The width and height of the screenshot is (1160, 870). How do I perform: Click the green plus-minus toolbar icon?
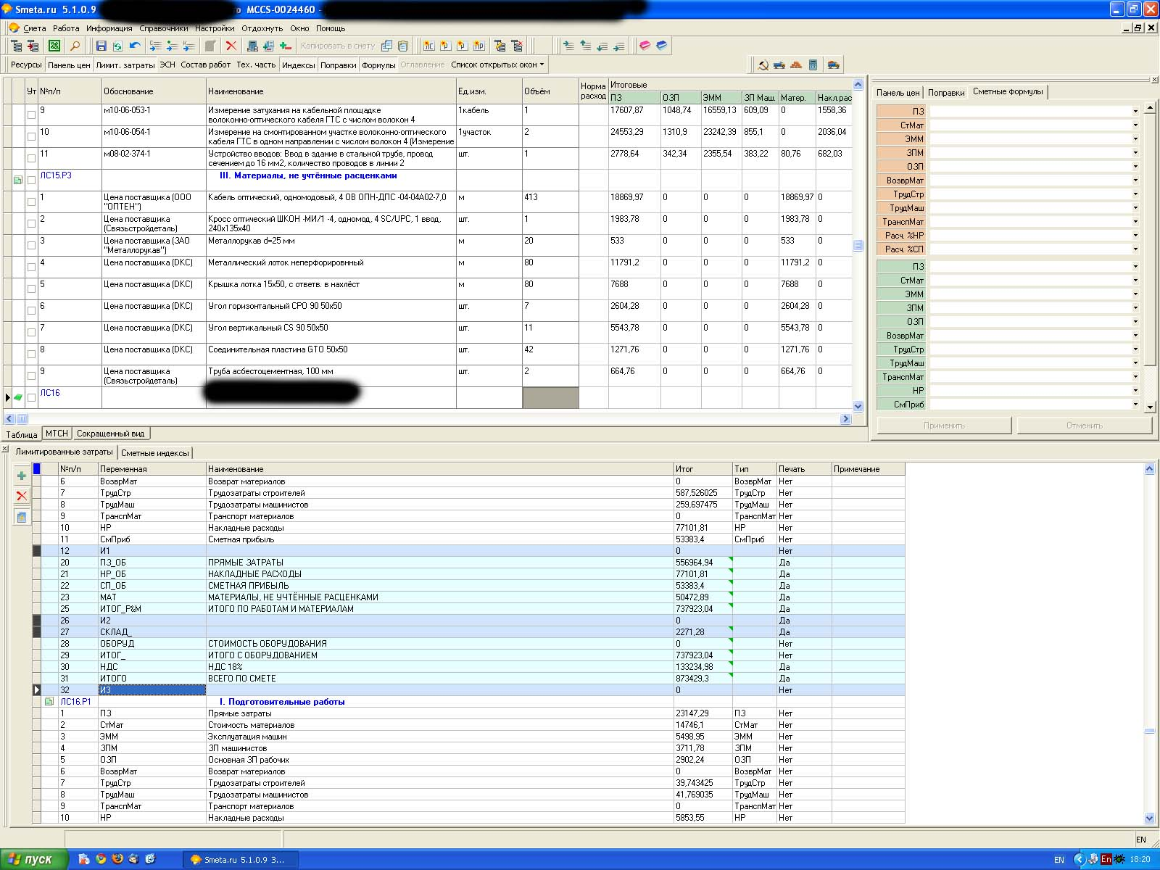(x=286, y=46)
